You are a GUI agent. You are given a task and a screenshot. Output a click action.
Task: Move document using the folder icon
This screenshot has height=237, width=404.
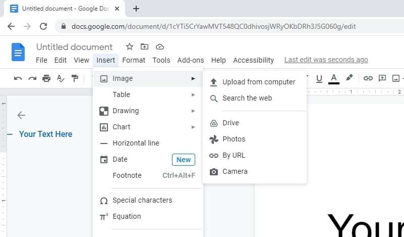pyautogui.click(x=144, y=46)
